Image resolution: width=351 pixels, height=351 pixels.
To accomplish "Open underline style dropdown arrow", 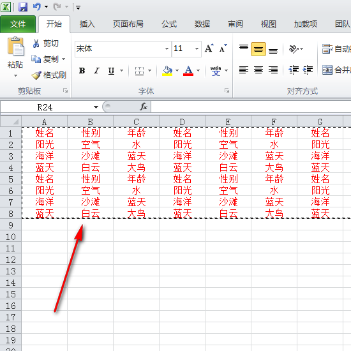I will point(121,70).
